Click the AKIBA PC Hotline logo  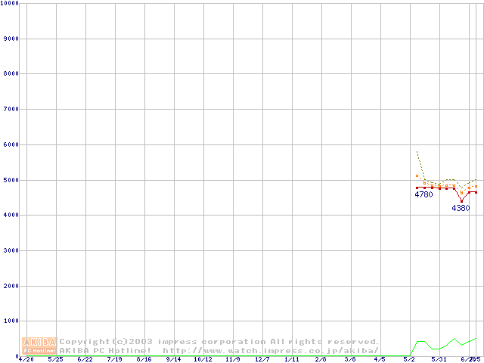coord(40,346)
